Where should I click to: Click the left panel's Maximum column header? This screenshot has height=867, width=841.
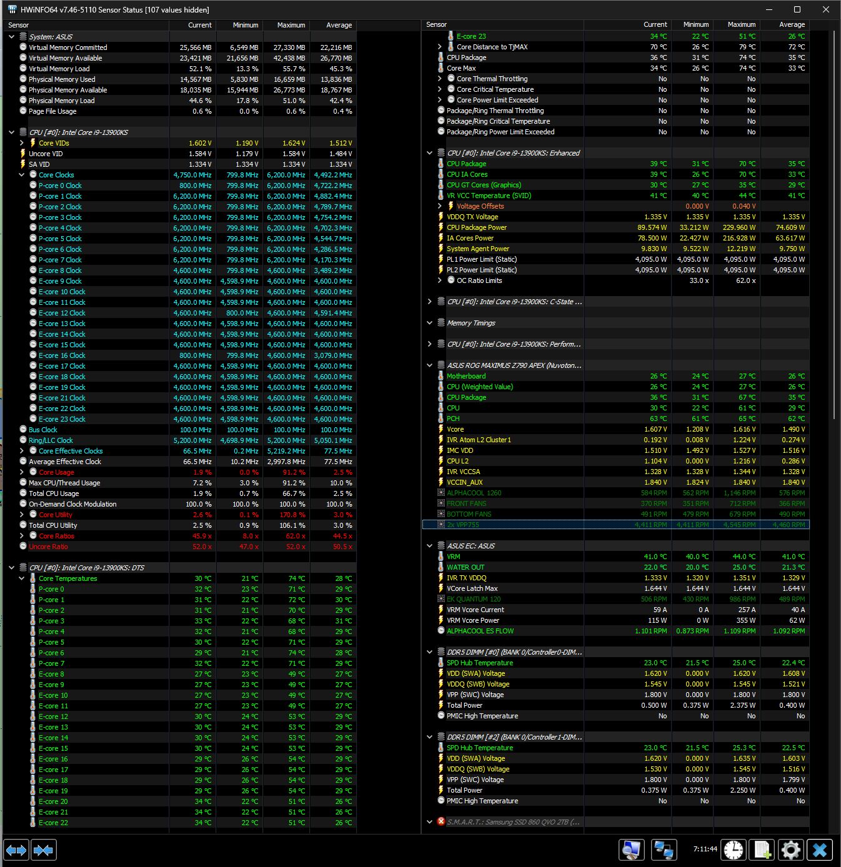coord(286,25)
